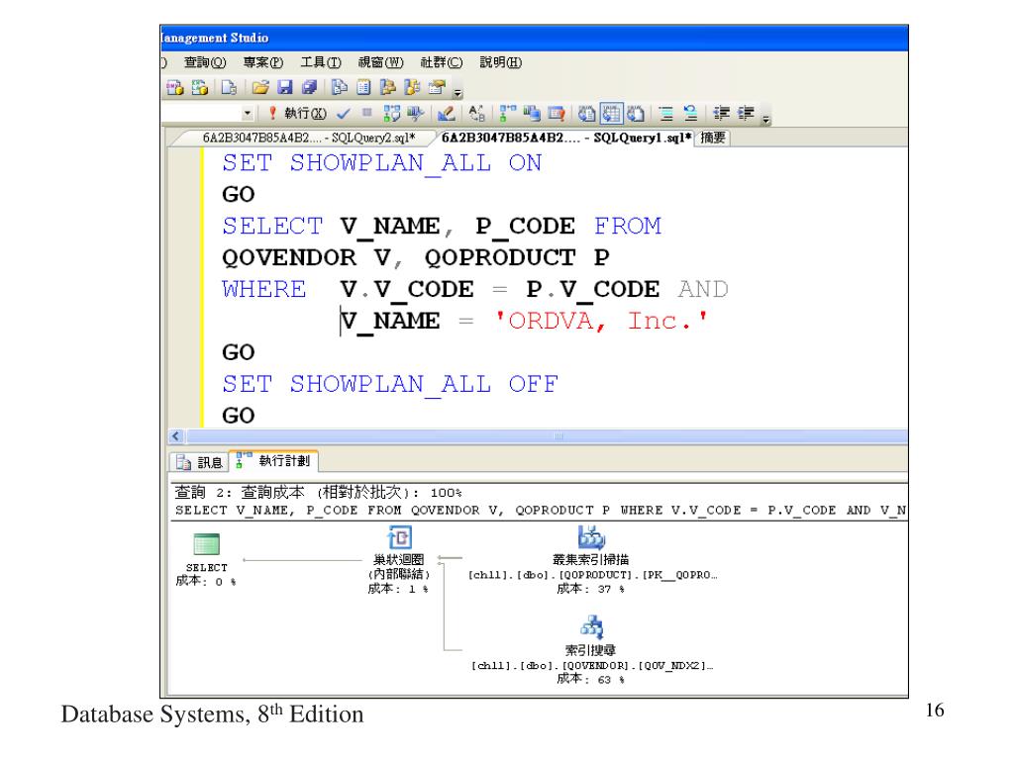Viewport: 1014px width, 760px height.
Task: Select Results to File icon
Action: 637,114
